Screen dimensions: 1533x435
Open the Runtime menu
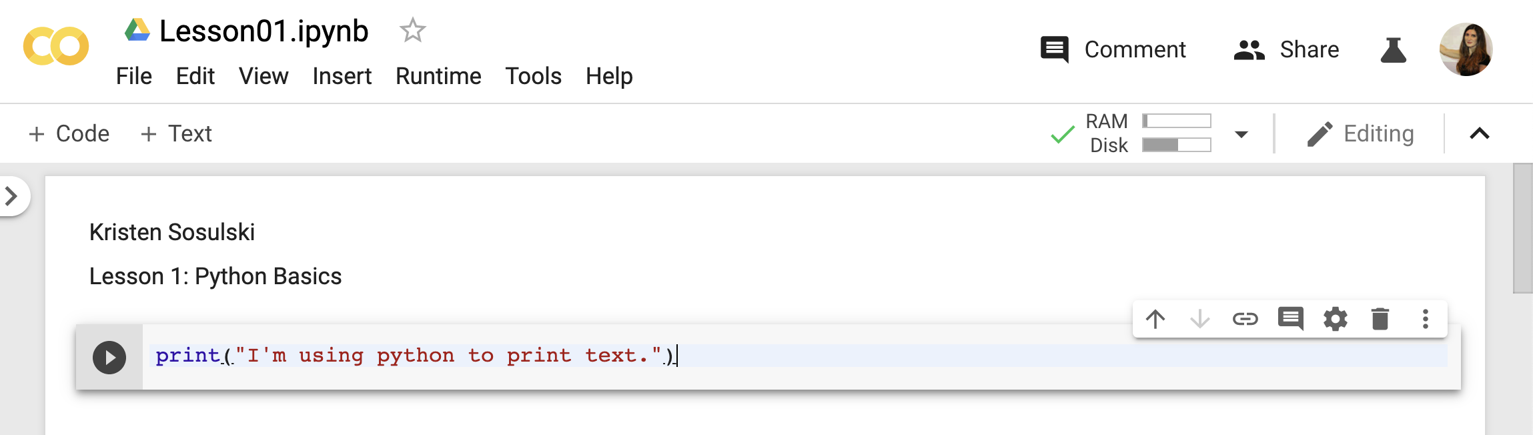click(438, 76)
